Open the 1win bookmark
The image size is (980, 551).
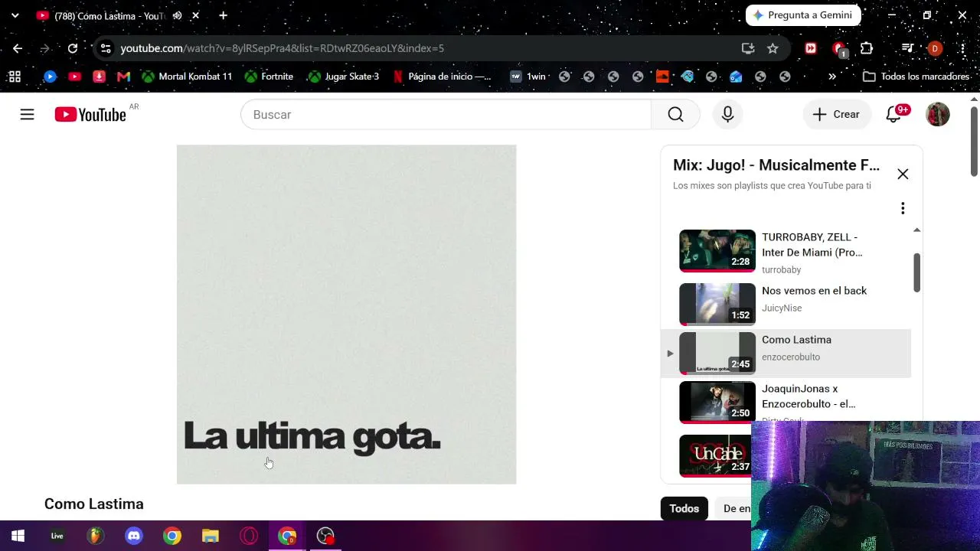click(x=528, y=77)
